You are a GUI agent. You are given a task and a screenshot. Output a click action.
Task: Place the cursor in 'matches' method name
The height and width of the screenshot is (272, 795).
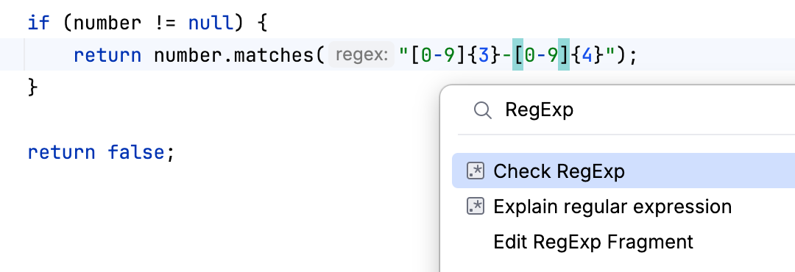275,54
